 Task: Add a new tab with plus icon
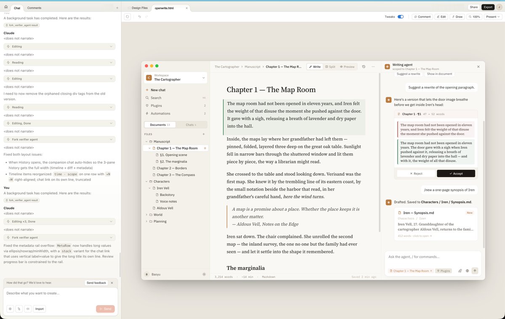(117, 8)
